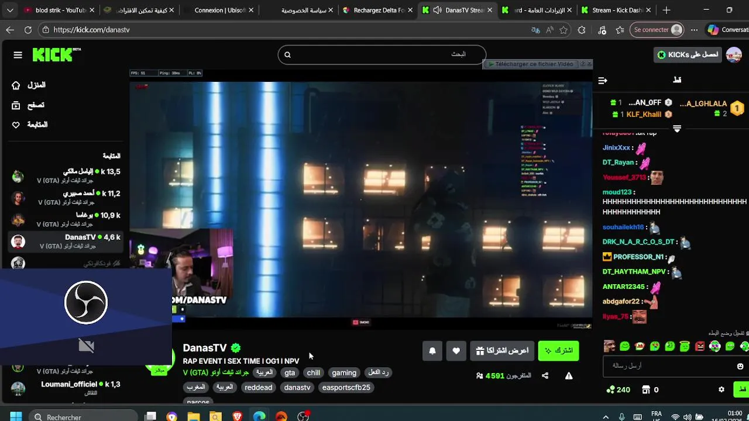Click the لحصل على KICKs button
Screen dimensions: 749x421
click(688, 55)
